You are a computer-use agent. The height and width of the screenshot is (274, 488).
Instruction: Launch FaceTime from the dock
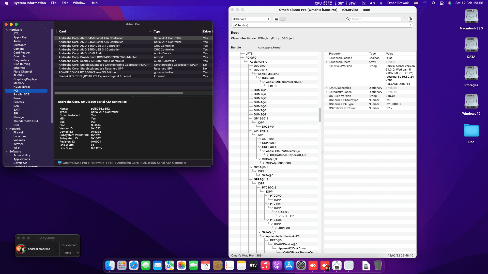tap(193, 266)
